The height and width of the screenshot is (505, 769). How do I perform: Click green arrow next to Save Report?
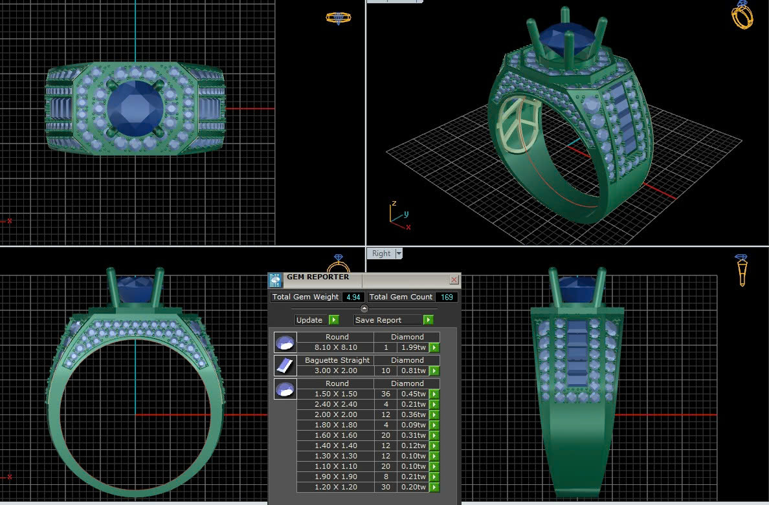(428, 319)
